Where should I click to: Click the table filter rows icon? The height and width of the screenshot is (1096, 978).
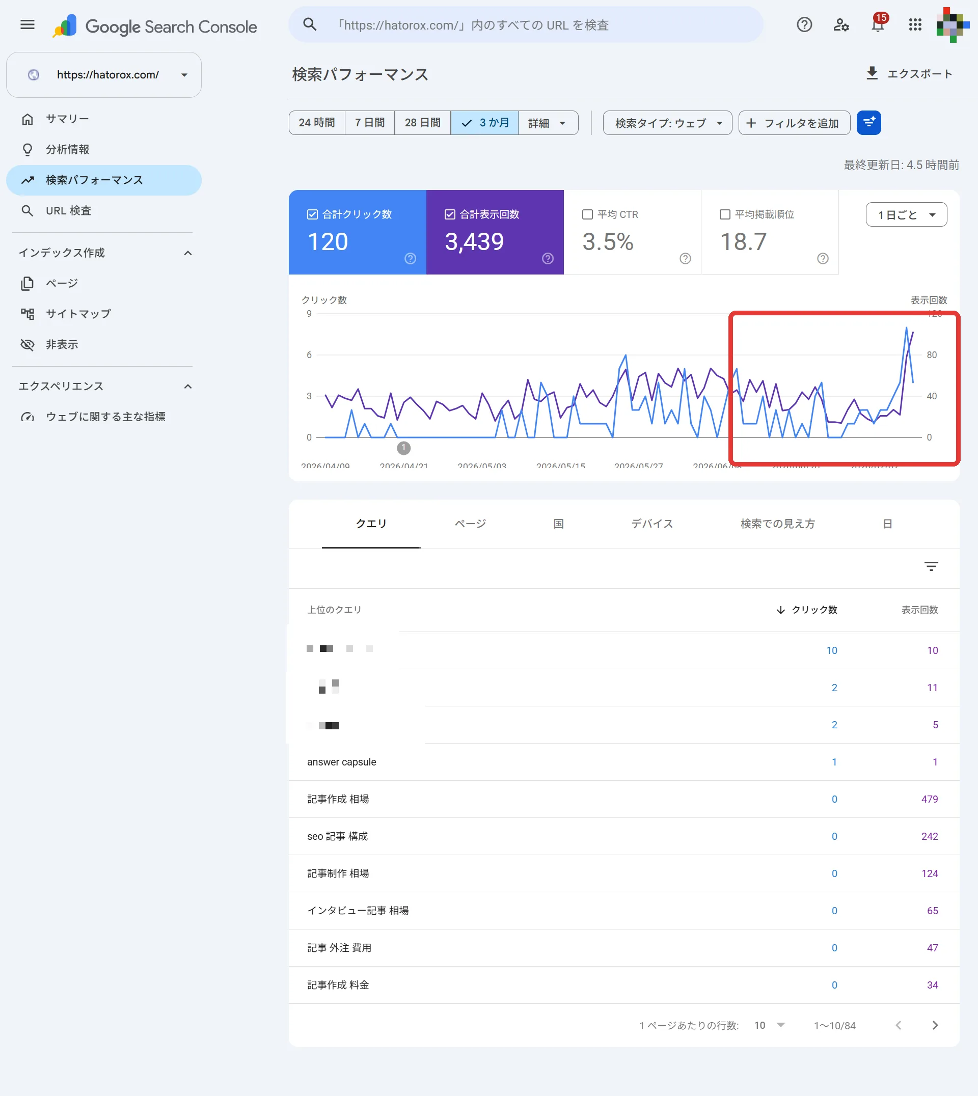click(x=931, y=566)
